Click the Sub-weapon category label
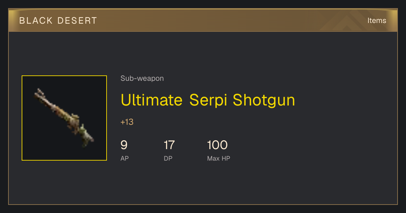Viewport: 406px width, 213px height. [142, 78]
